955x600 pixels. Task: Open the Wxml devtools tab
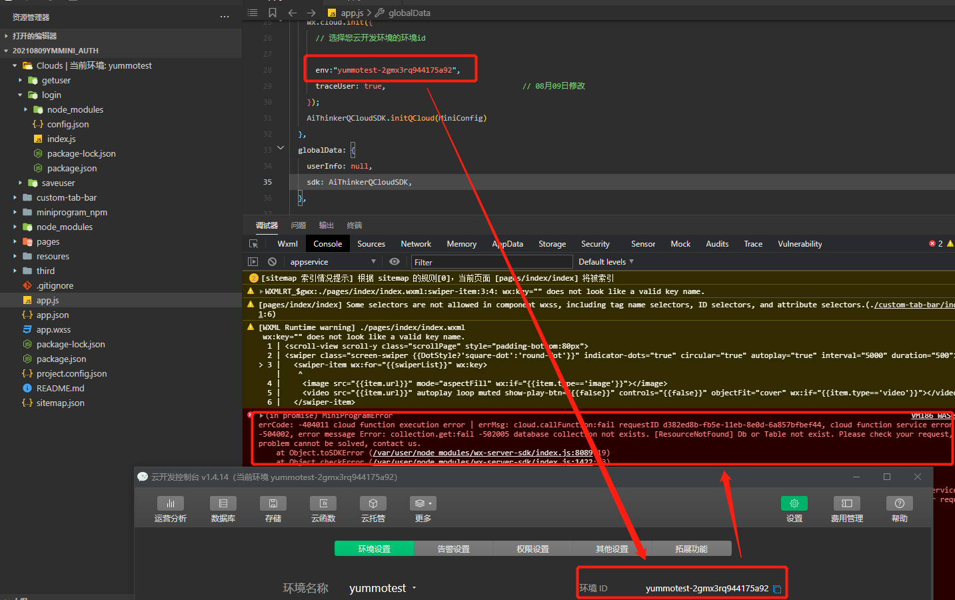(287, 244)
